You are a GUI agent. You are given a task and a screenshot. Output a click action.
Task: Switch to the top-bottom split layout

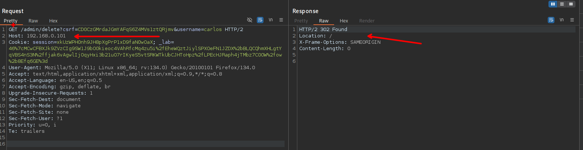click(x=562, y=4)
